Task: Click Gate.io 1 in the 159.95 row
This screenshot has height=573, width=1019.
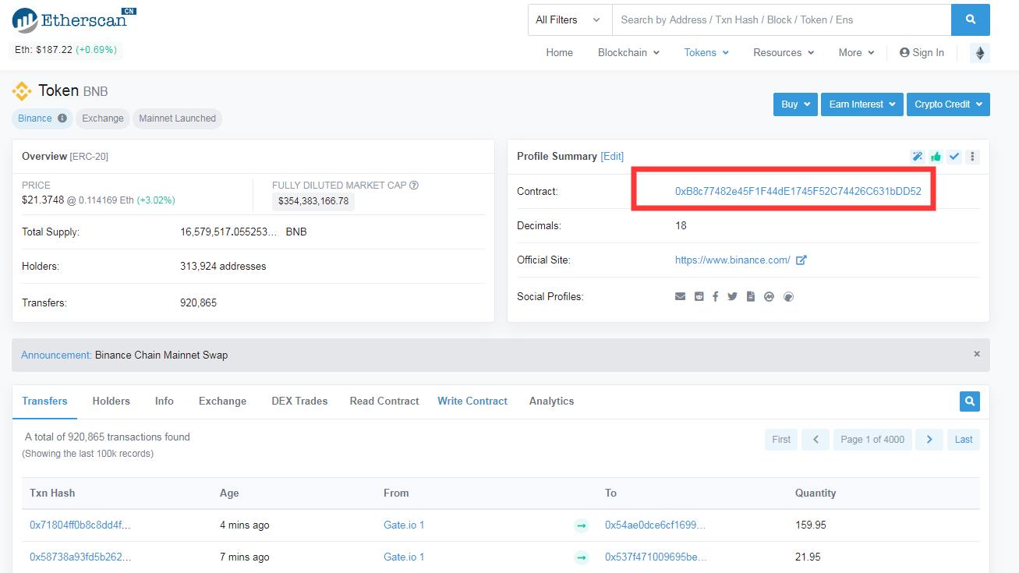Action: [404, 525]
